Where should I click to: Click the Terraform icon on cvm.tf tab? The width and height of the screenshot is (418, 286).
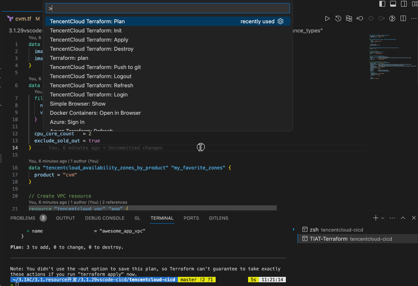point(10,18)
